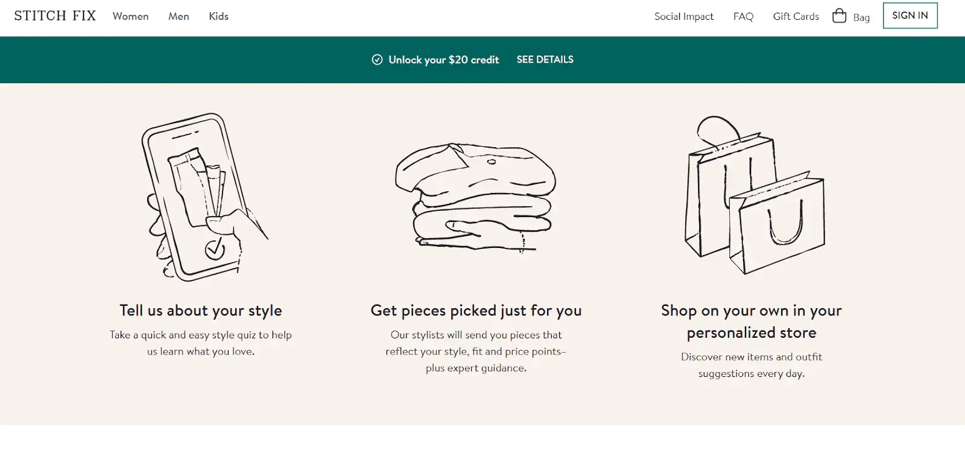Go to Gift Cards page
The height and width of the screenshot is (453, 965).
[796, 16]
